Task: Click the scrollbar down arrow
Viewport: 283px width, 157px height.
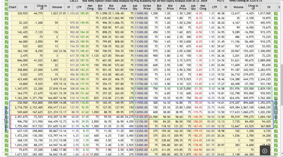Action: click(282, 154)
